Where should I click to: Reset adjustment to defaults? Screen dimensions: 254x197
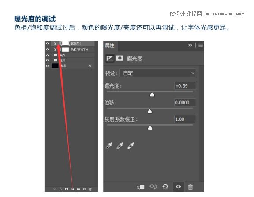(165, 186)
